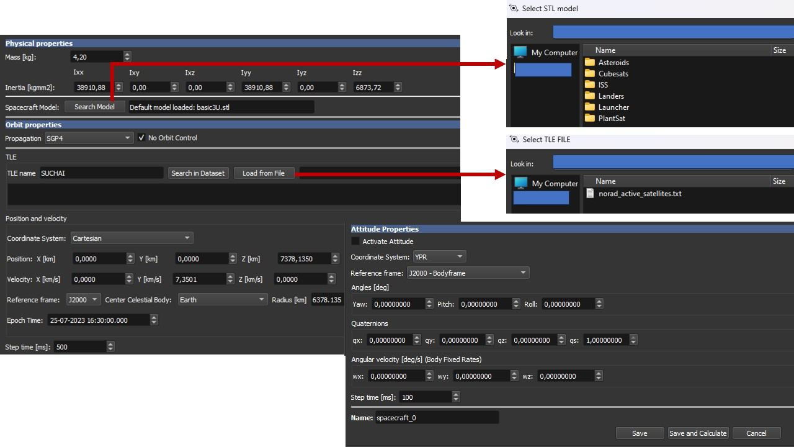The image size is (794, 447).
Task: Open the Landers folder
Action: tap(611, 96)
